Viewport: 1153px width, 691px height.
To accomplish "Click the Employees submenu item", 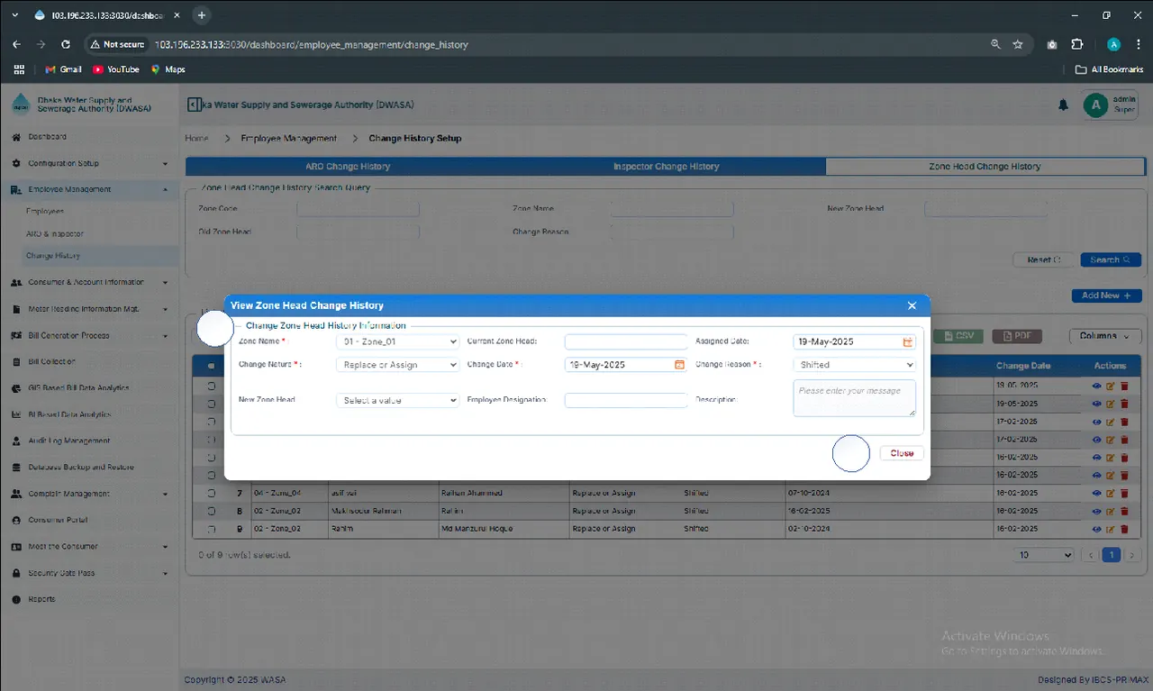I will pyautogui.click(x=45, y=212).
